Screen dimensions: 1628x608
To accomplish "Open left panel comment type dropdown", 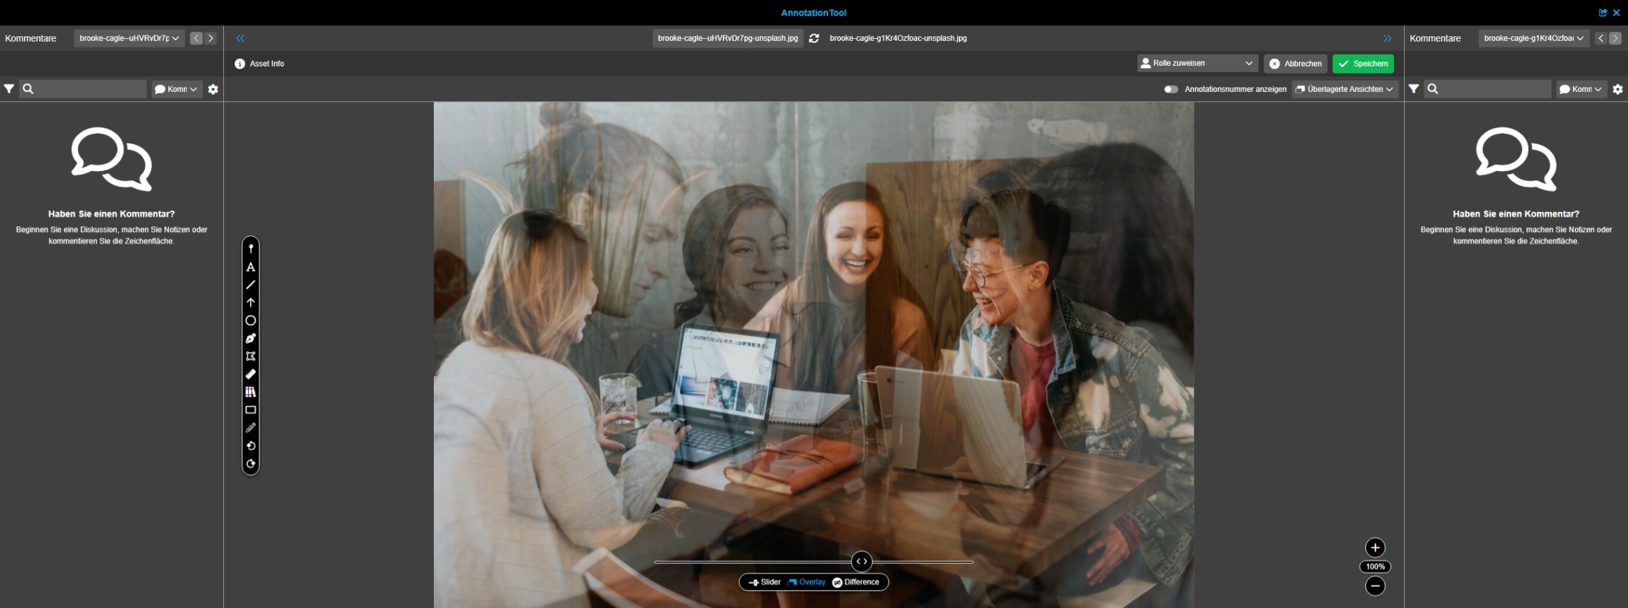I will coord(177,89).
